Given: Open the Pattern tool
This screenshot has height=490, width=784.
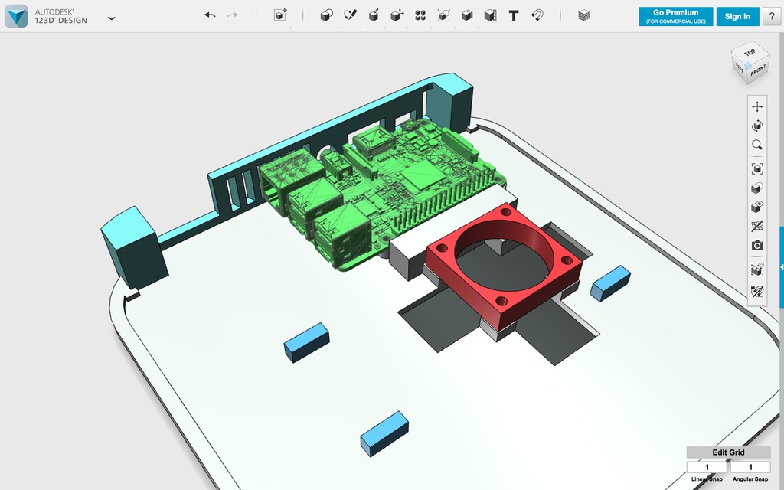Looking at the screenshot, I should 420,15.
